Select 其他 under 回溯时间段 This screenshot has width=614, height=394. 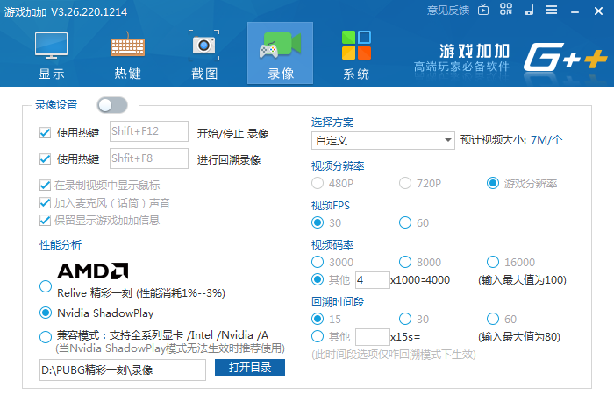pyautogui.click(x=318, y=336)
